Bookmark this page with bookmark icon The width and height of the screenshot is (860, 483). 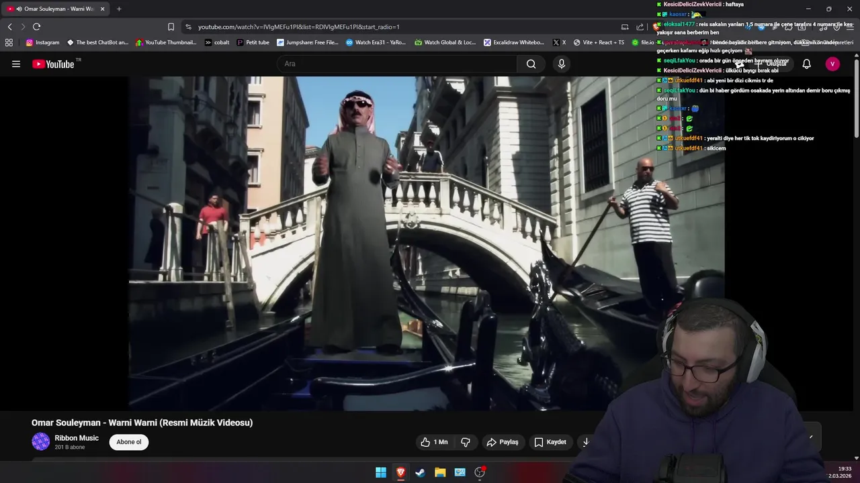[171, 27]
